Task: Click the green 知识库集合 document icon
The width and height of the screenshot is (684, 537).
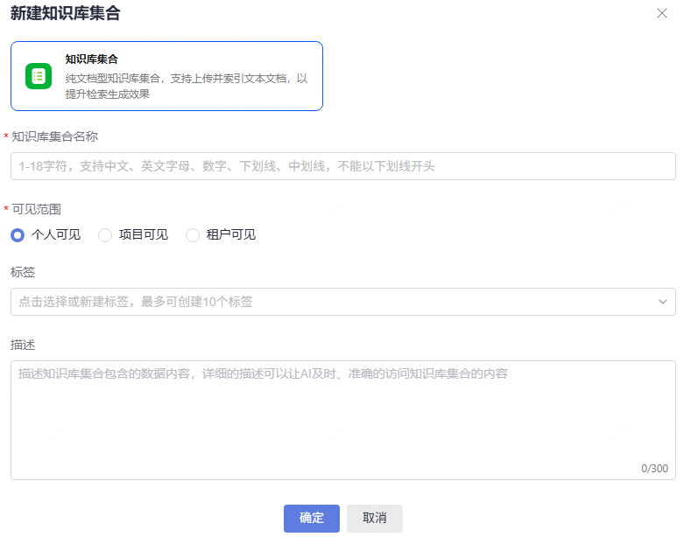Action: (39, 76)
